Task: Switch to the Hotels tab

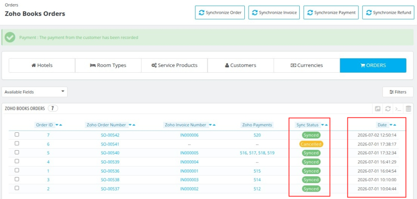Action: point(42,65)
